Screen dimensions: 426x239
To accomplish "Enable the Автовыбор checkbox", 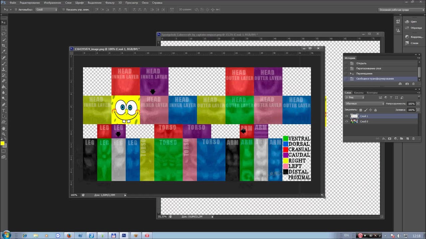I will [x=16, y=10].
